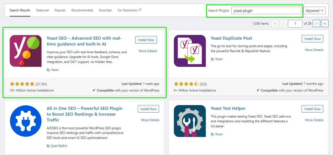Viewport: 333px width, 155px height.
Task: Click the Yoast Duplicate Post star rating
Action: coord(186,84)
